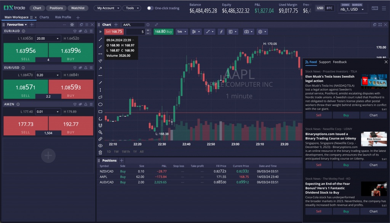Add a tab next to Chart panel title
The image size is (390, 223).
click(116, 25)
